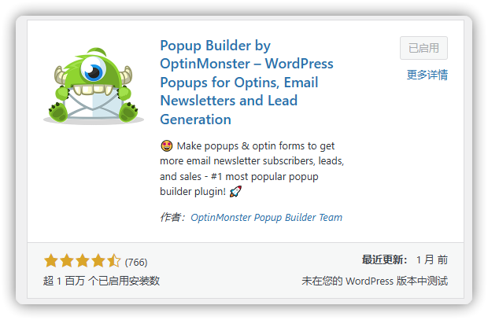Image resolution: width=488 pixels, height=320 pixels.
Task: Click the 最近更新 last updated label
Action: [x=384, y=259]
